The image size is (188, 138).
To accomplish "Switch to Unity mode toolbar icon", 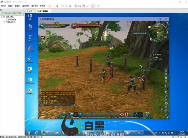I will tap(87, 6).
